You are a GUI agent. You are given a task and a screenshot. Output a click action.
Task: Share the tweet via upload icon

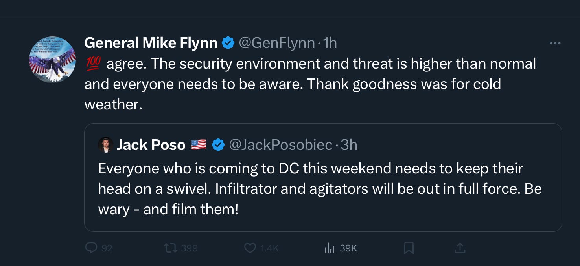[x=460, y=248]
